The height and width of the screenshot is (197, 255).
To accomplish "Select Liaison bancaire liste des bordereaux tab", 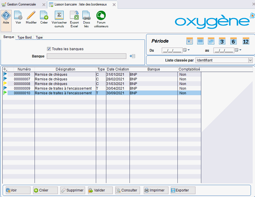I will click(81, 4).
